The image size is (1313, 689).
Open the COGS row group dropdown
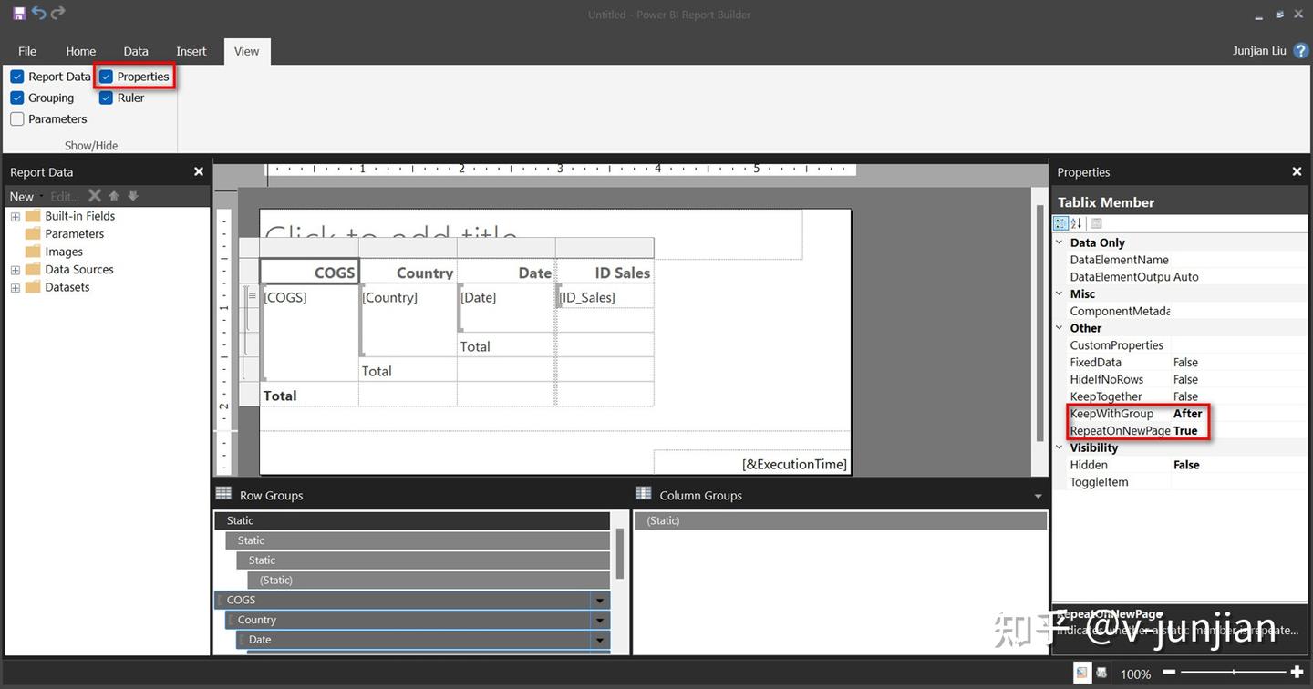(599, 600)
